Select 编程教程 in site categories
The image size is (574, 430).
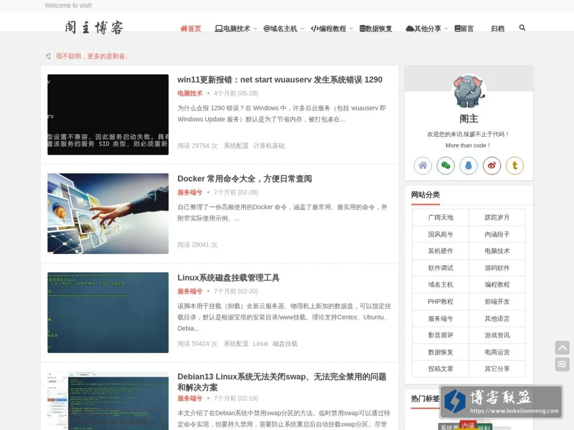(497, 285)
